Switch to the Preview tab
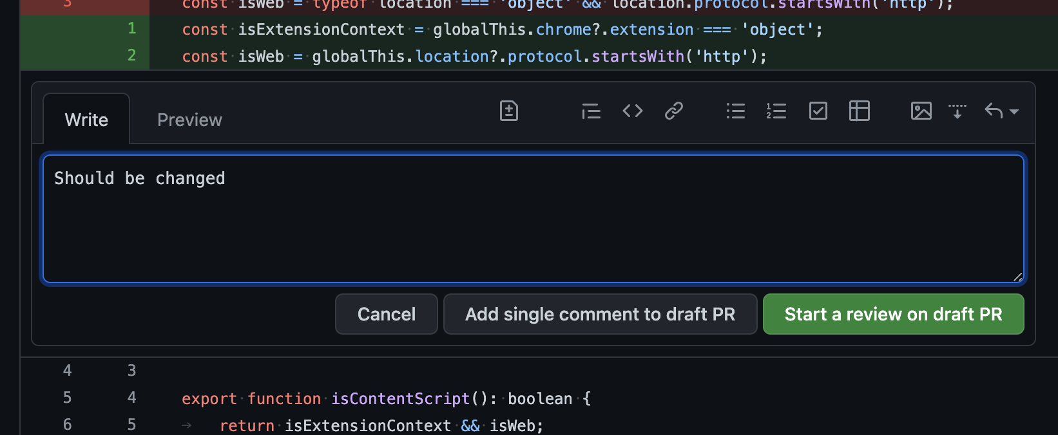The width and height of the screenshot is (1058, 435). pyautogui.click(x=189, y=120)
